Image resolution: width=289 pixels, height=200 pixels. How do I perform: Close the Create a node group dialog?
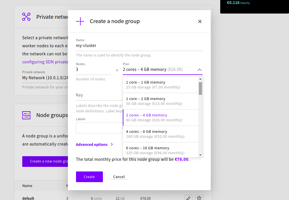[200, 22]
